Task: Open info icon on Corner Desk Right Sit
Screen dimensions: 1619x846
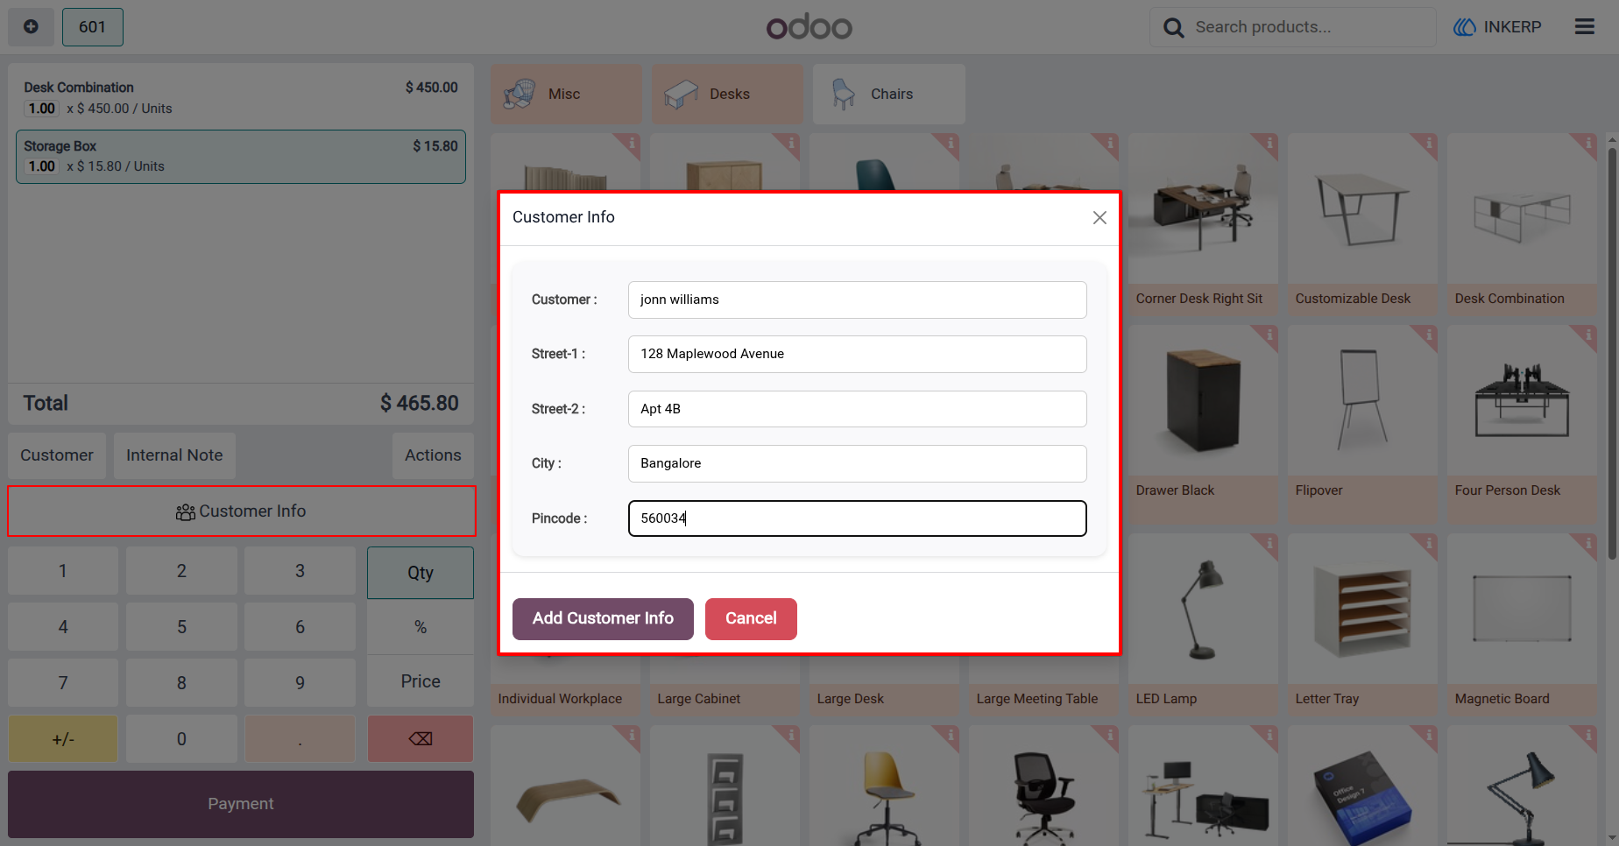Action: click(x=1269, y=142)
